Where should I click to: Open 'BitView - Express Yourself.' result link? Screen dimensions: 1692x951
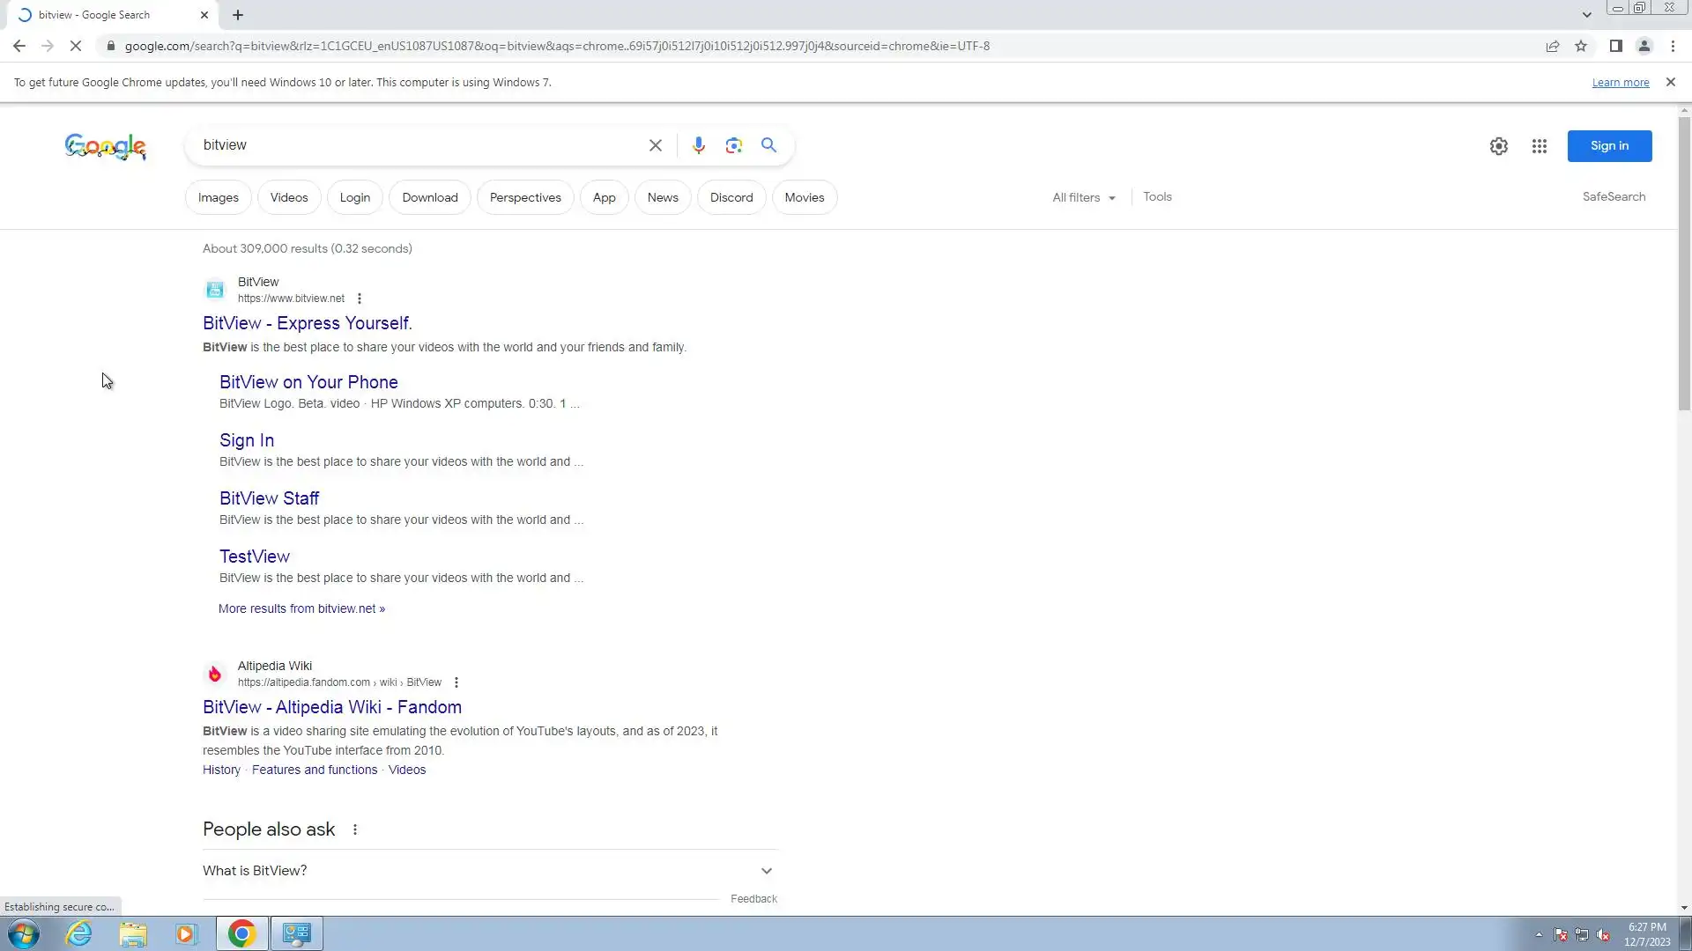(307, 323)
